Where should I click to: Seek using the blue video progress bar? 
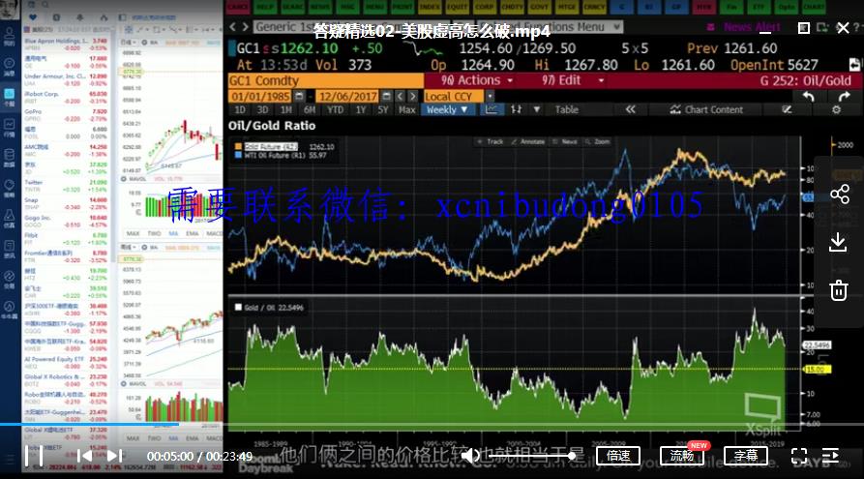pos(89,425)
